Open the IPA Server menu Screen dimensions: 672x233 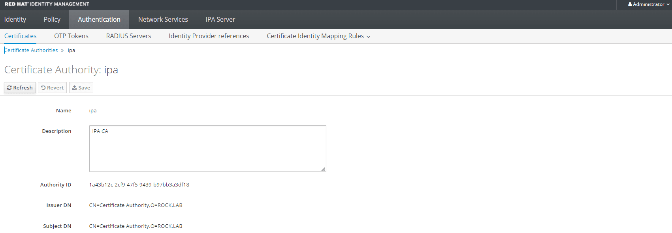pos(220,19)
